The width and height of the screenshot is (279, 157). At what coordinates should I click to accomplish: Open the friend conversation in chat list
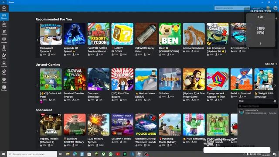pyautogui.click(x=258, y=112)
